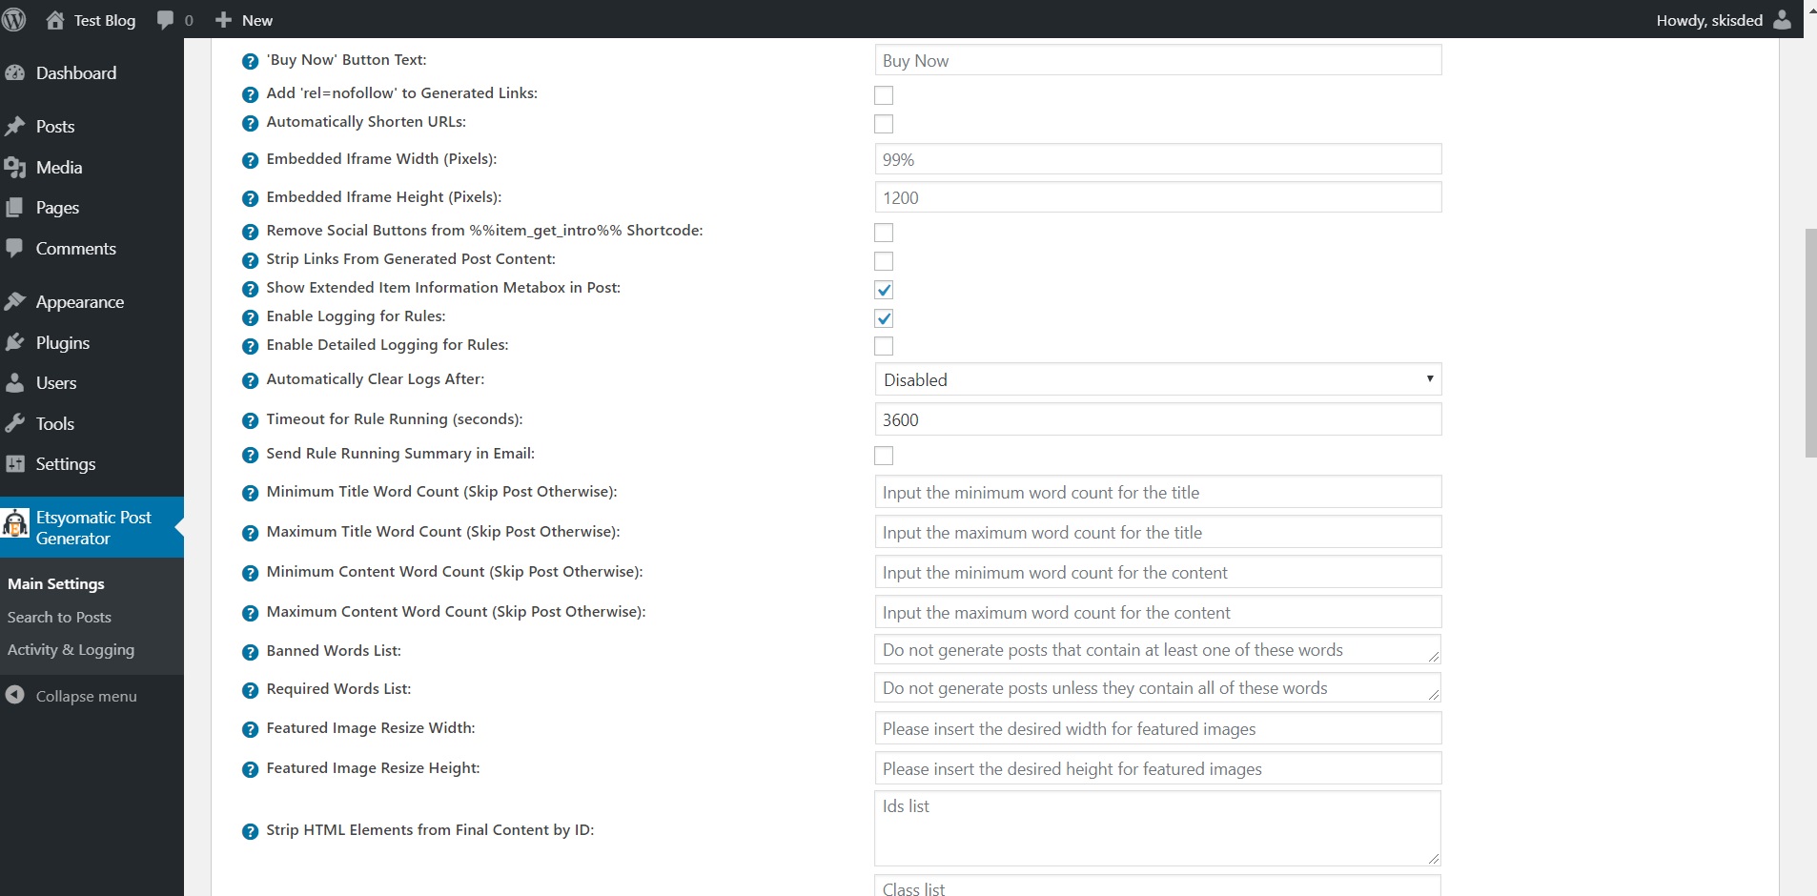Open the Media library icon in sidebar
This screenshot has height=896, width=1817.
click(x=16, y=167)
